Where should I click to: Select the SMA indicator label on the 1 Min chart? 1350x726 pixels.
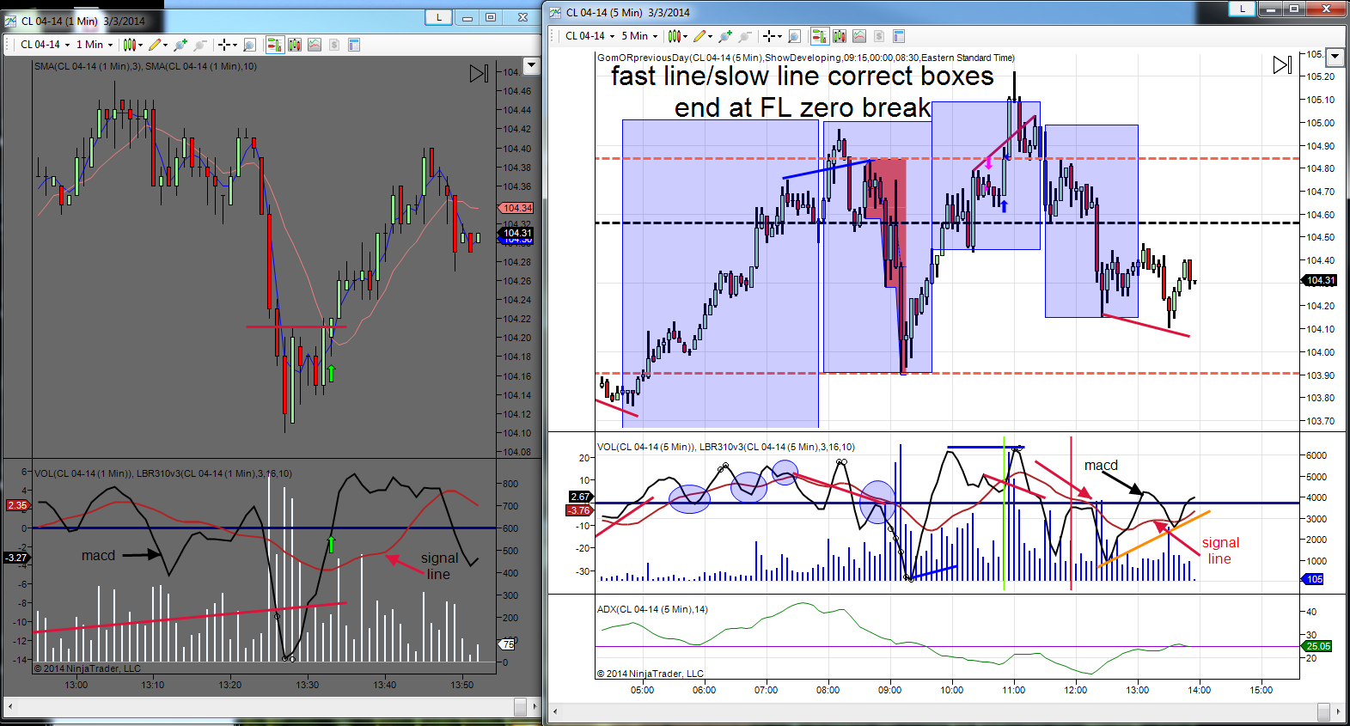145,66
